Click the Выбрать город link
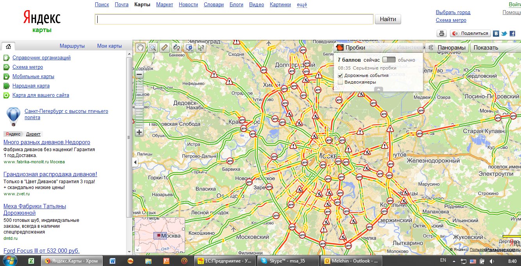The height and width of the screenshot is (266, 521). (x=453, y=12)
